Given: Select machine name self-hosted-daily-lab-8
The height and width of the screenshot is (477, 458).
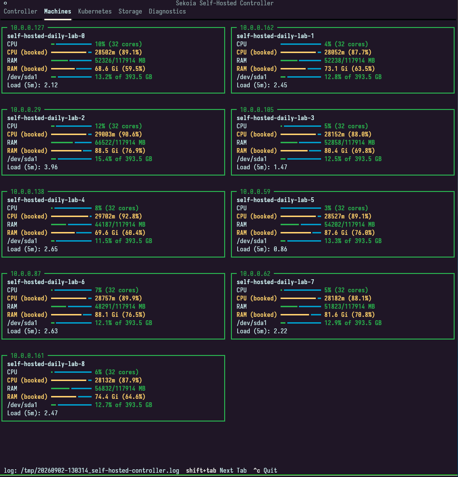Looking at the screenshot, I should point(46,364).
